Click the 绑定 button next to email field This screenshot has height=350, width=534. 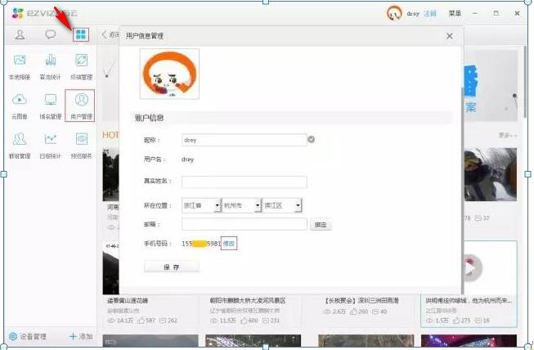[x=321, y=225]
